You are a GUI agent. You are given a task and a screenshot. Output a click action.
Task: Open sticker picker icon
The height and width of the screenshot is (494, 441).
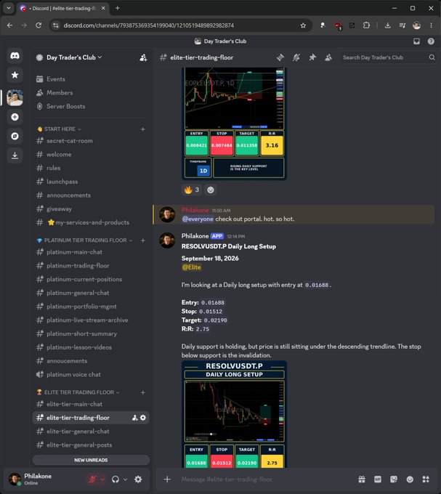click(x=394, y=479)
